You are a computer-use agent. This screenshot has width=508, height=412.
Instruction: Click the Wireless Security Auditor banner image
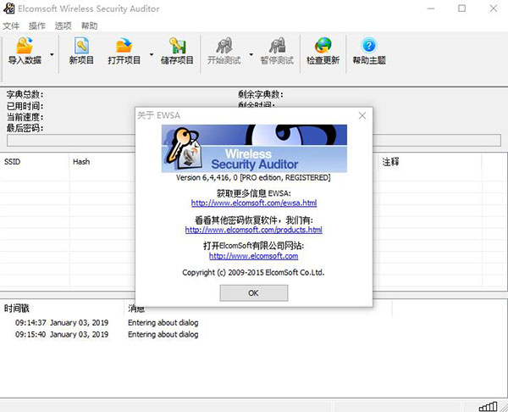[254, 148]
